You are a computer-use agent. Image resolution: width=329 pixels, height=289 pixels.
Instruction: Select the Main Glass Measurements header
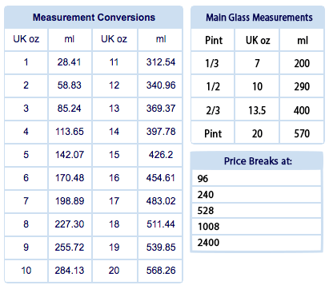(x=258, y=18)
